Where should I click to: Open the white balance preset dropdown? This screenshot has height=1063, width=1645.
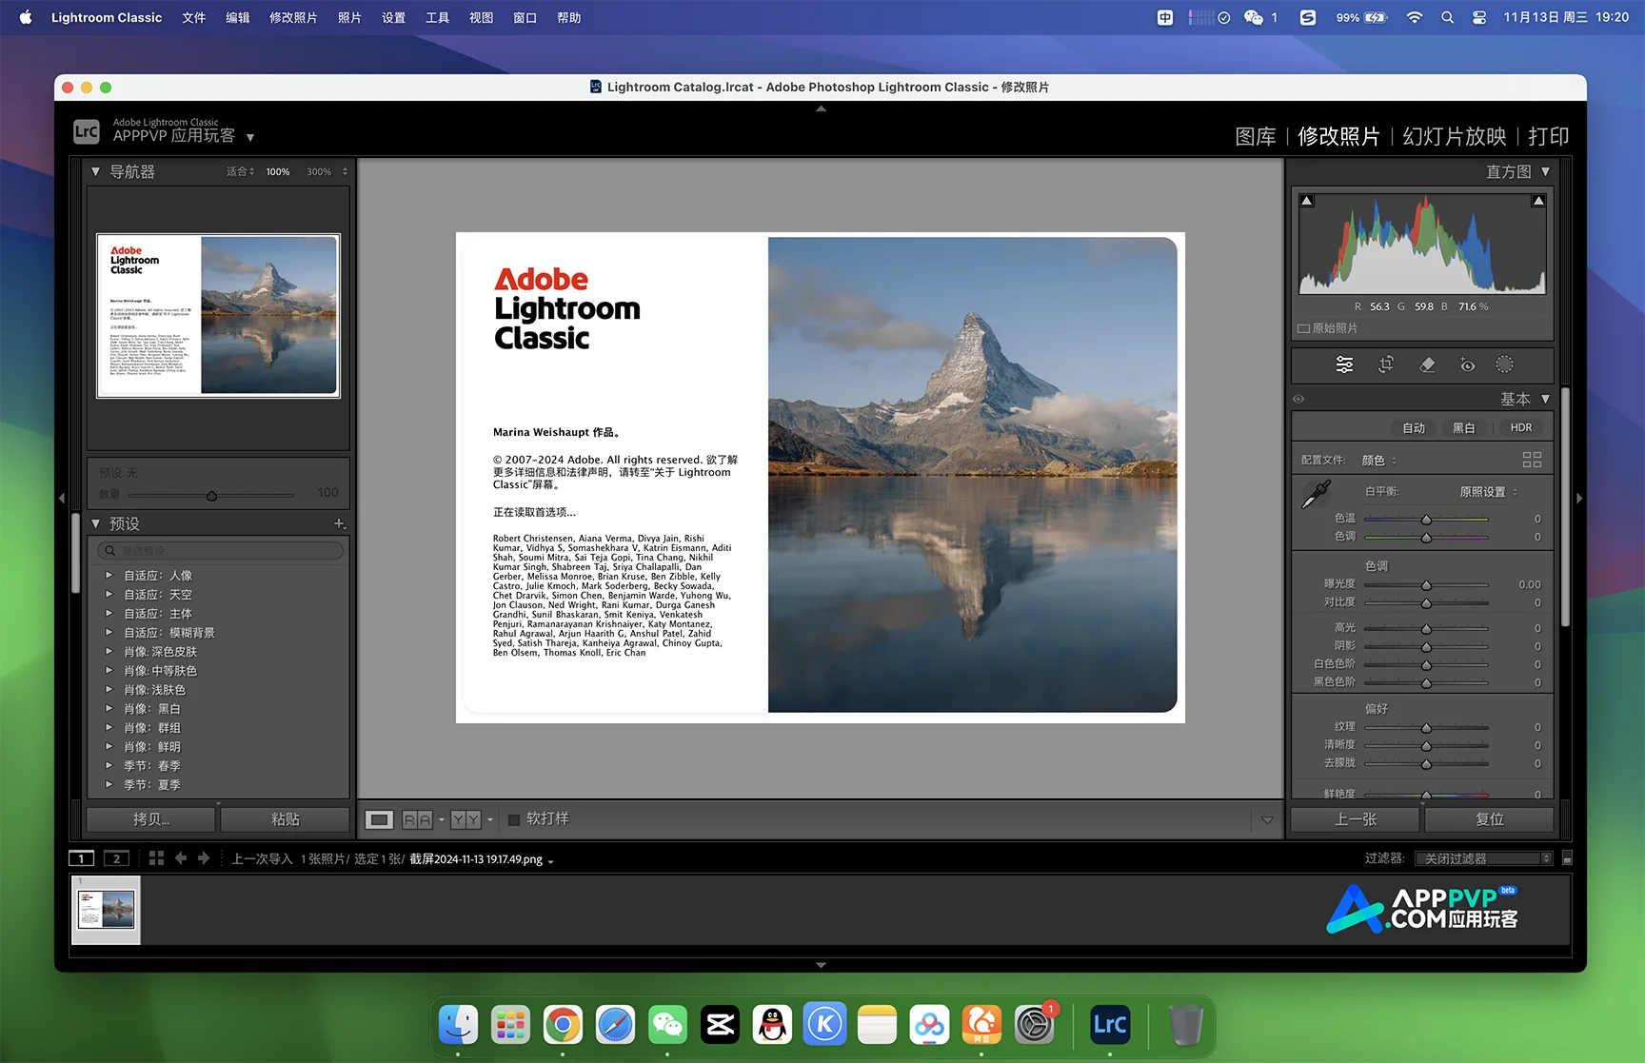pos(1489,492)
